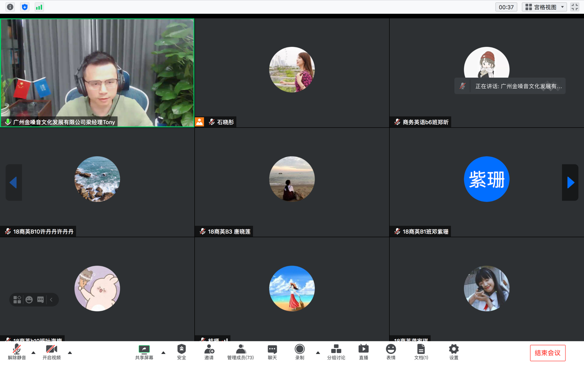Go to next page of participants
This screenshot has height=365, width=584.
point(570,183)
